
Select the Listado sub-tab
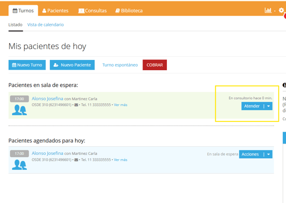(x=16, y=25)
